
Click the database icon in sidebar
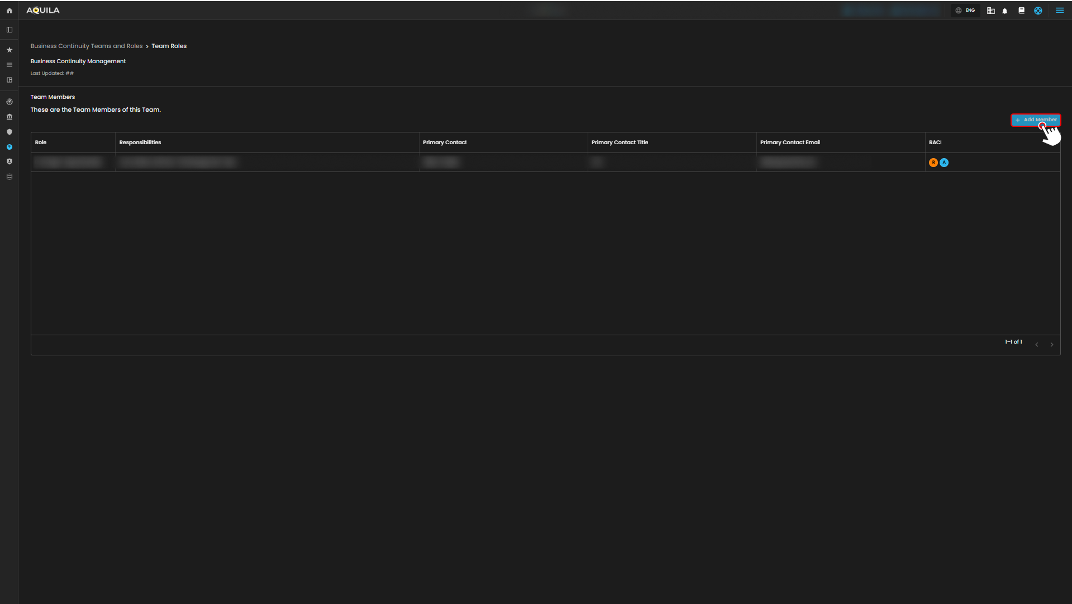9,177
